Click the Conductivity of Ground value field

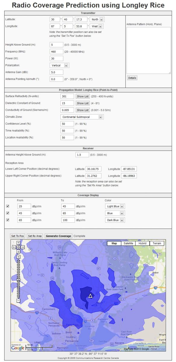point(67,110)
